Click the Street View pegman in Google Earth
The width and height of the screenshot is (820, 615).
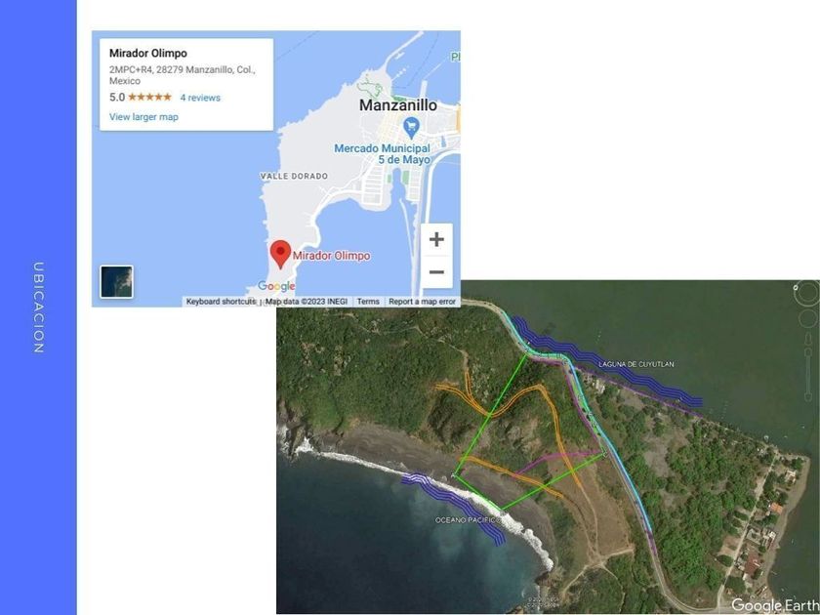809,338
